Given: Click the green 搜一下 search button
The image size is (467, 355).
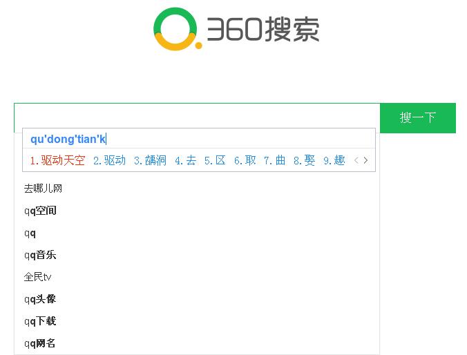Looking at the screenshot, I should tap(418, 118).
